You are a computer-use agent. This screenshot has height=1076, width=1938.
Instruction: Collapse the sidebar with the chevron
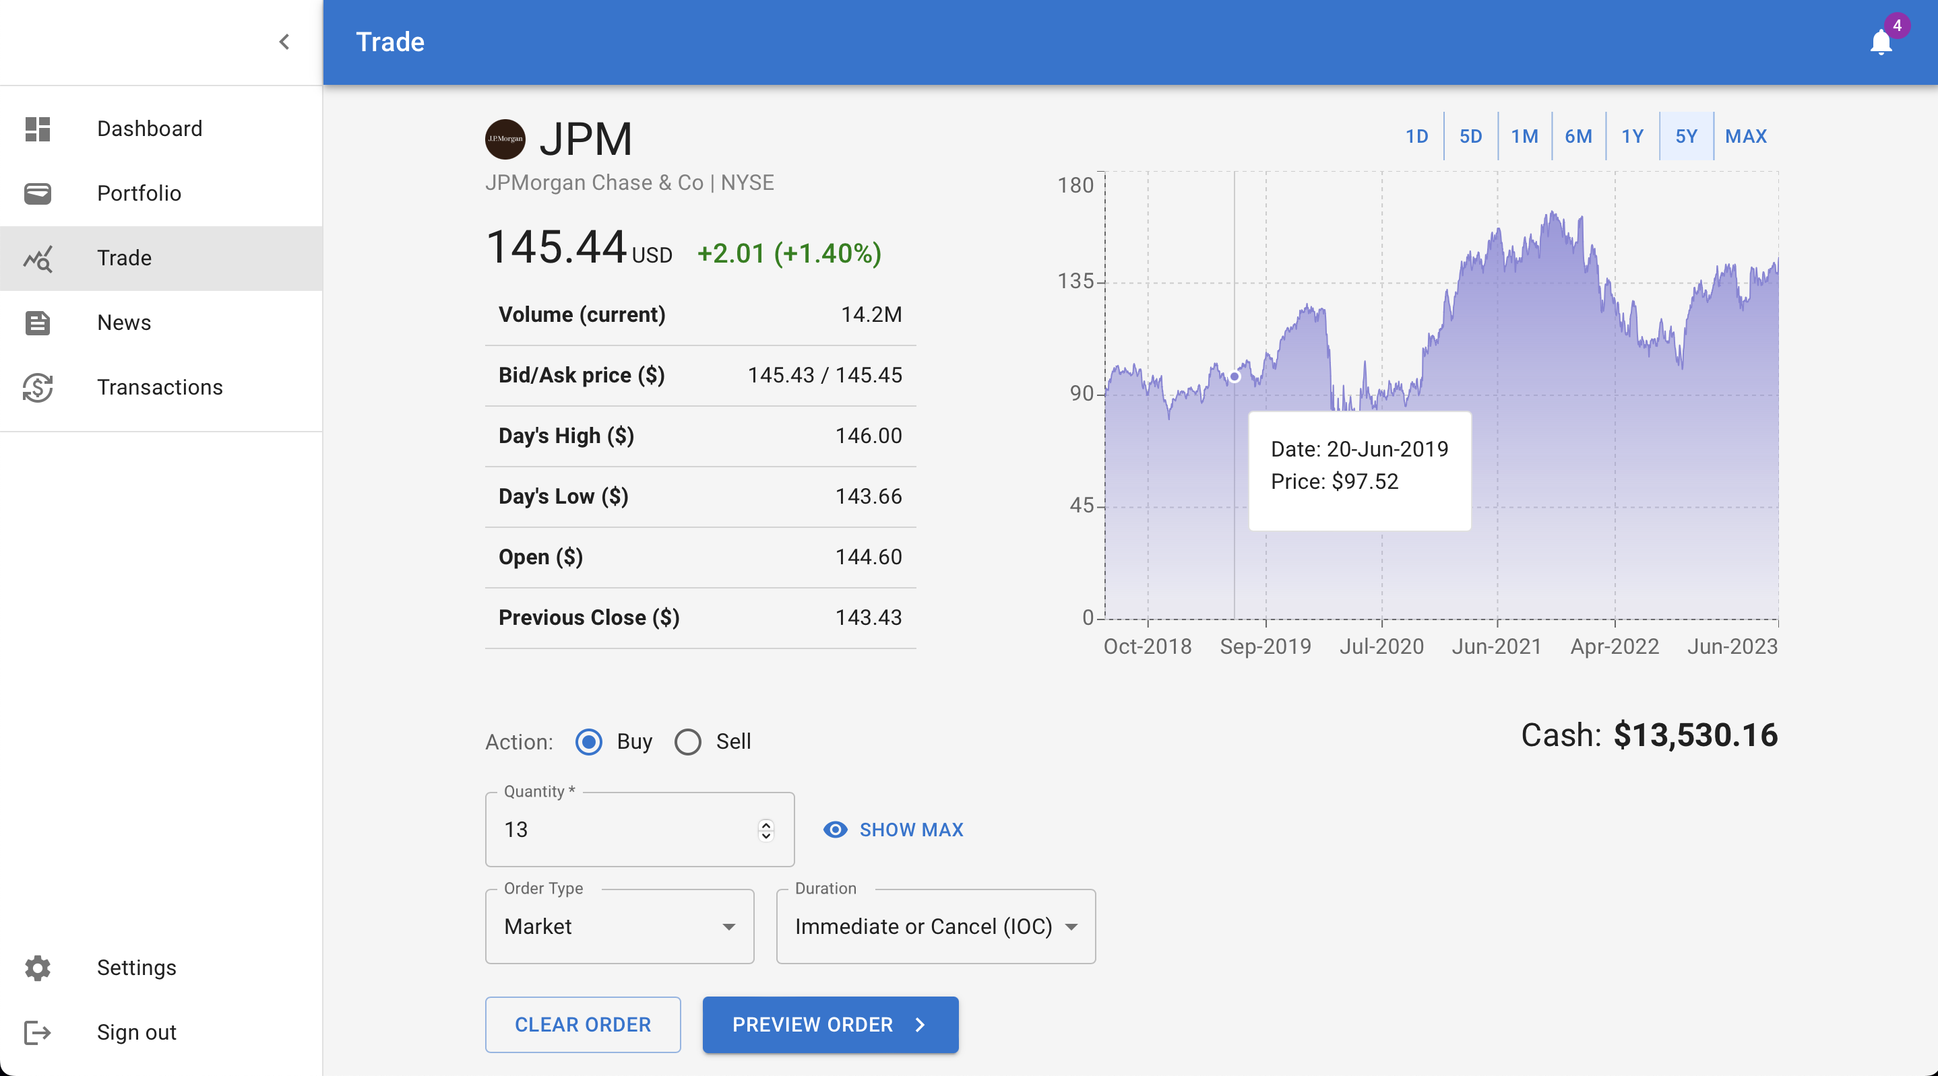tap(284, 42)
